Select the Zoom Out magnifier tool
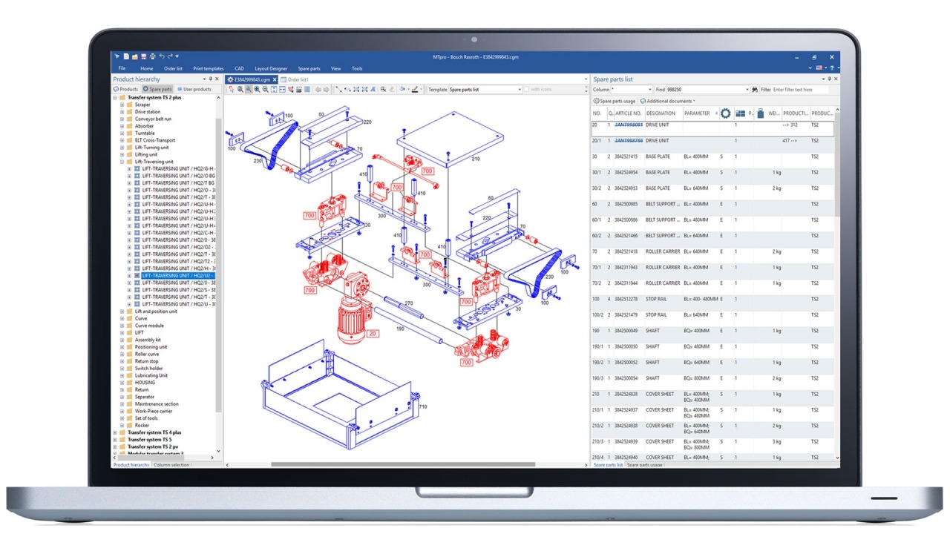This screenshot has height=534, width=950. [x=266, y=89]
